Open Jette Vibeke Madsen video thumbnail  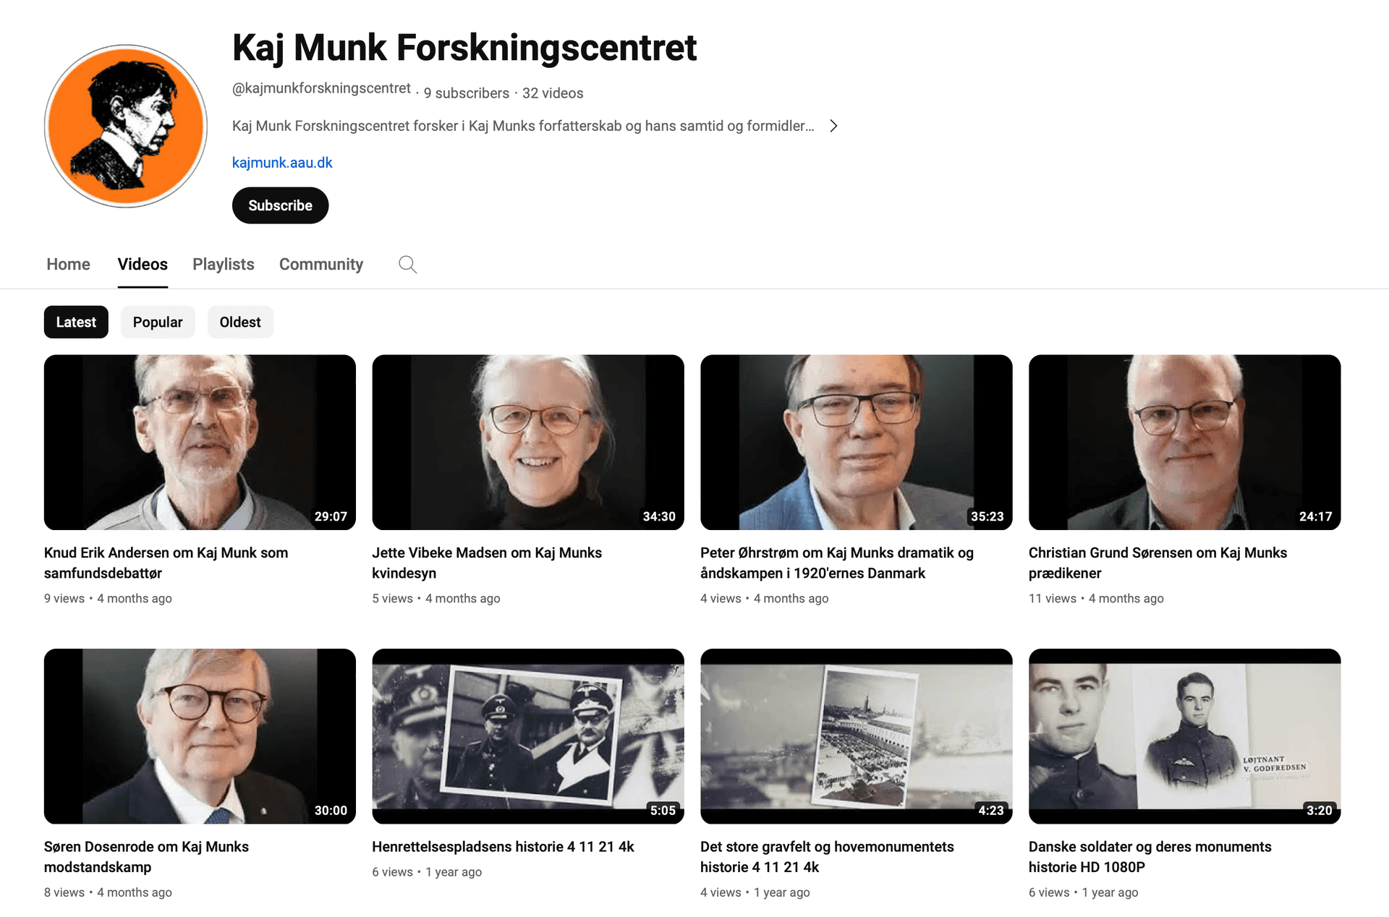click(528, 442)
